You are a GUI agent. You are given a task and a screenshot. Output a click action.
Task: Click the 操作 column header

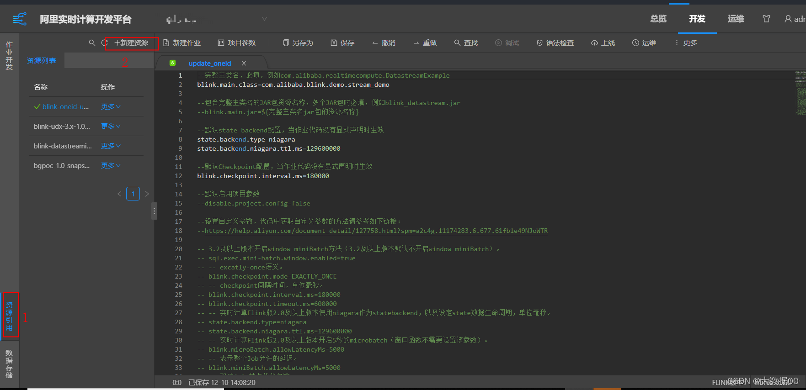coord(107,87)
